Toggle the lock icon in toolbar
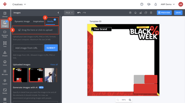Viewport: 185px width, 103px height. pos(141,13)
